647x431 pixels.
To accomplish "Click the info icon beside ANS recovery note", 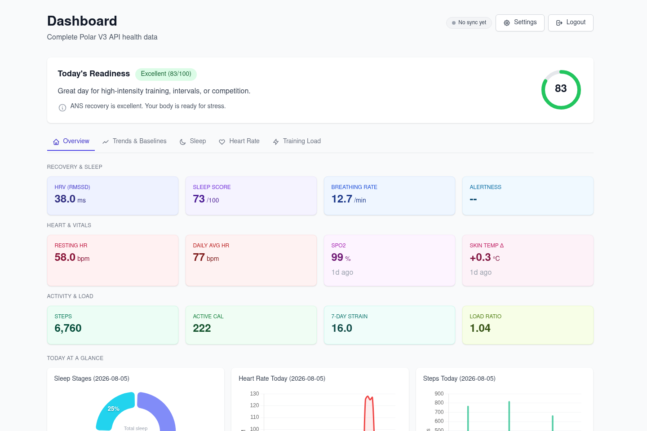I will (62, 108).
